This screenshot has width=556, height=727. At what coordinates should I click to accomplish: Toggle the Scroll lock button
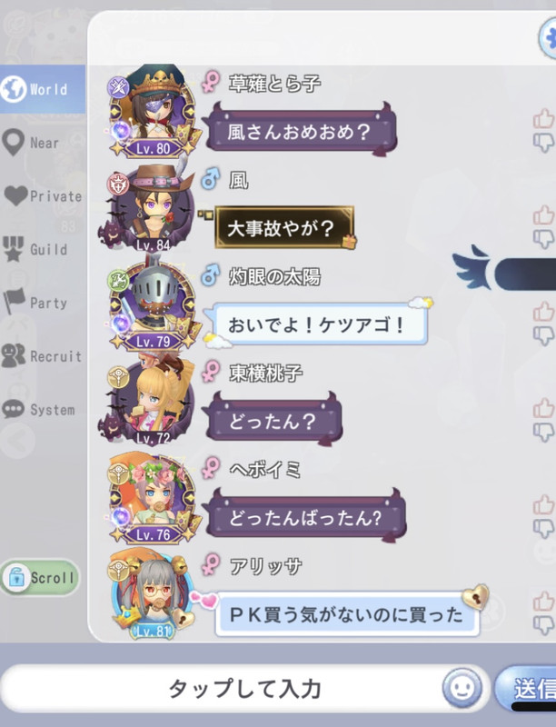pyautogui.click(x=40, y=577)
